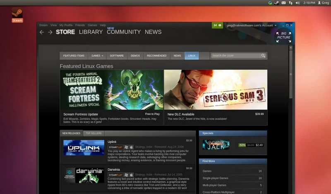Screen dimensions: 331x194
Task: Open the greg@valvesoftware.com account dropdown
Action: [x=252, y=25]
